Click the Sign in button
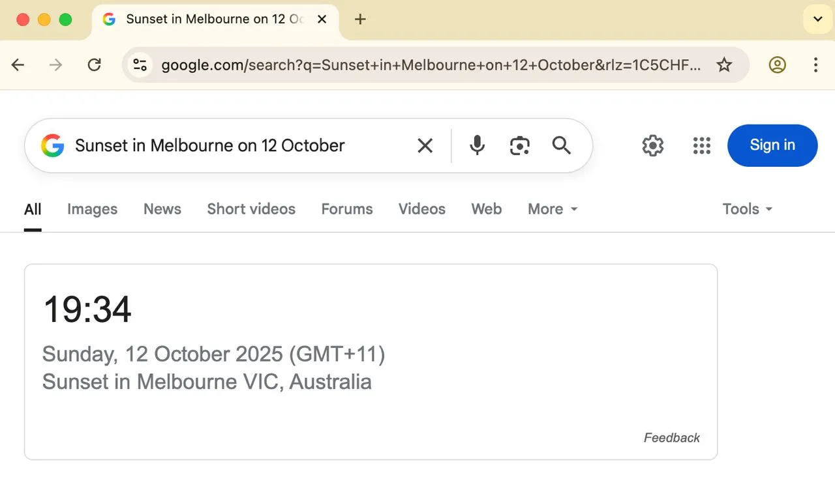 tap(772, 145)
